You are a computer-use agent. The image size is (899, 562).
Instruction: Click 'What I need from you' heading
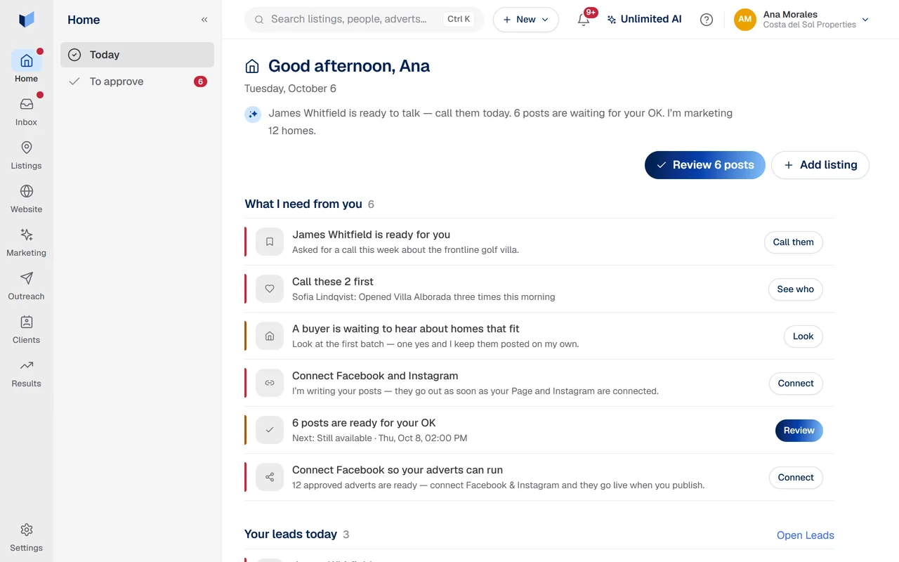coord(303,204)
